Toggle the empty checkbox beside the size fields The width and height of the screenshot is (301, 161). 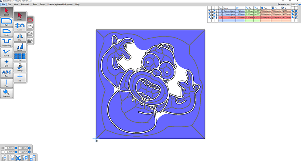coord(3,152)
